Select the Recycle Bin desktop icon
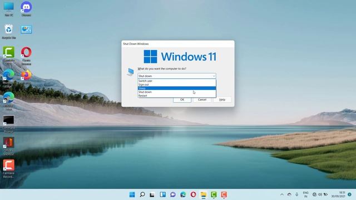The width and height of the screenshot is (356, 200). 9,32
